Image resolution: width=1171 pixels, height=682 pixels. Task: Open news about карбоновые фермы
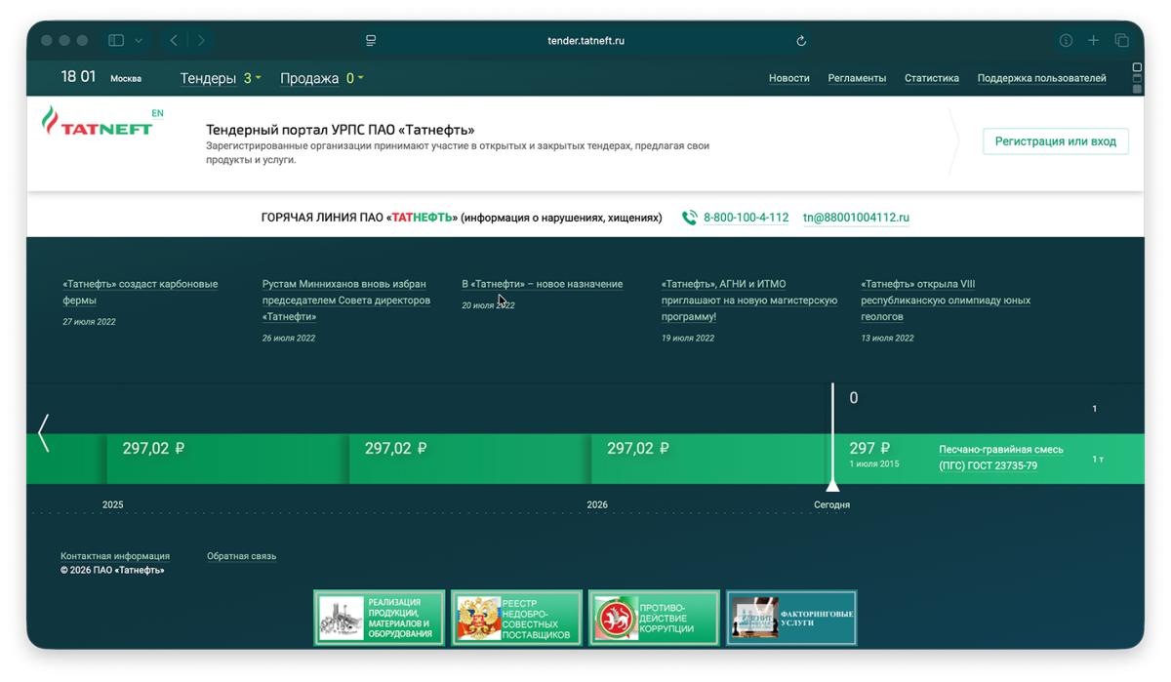(141, 292)
